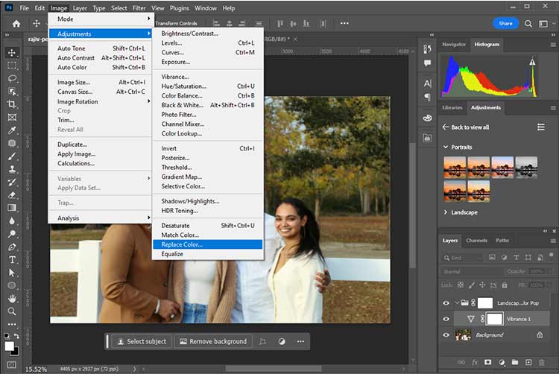Select the Rectangular Marquee tool
This screenshot has width=559, height=374.
point(12,65)
